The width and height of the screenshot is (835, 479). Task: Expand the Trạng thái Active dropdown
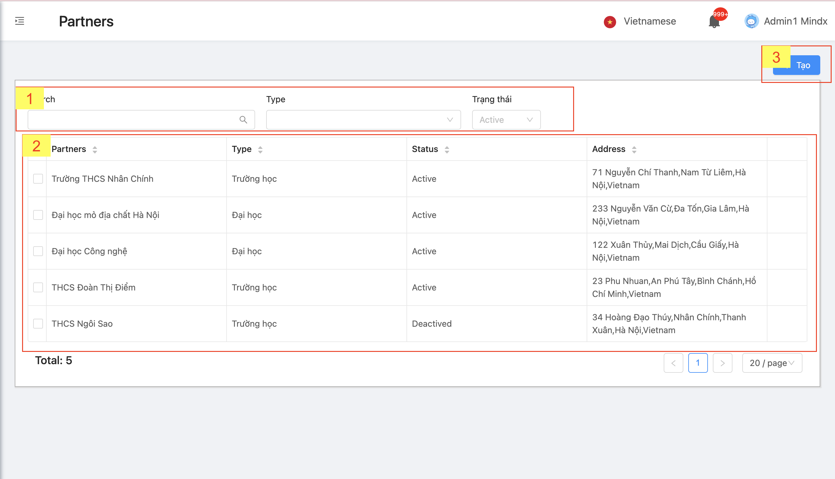point(506,120)
